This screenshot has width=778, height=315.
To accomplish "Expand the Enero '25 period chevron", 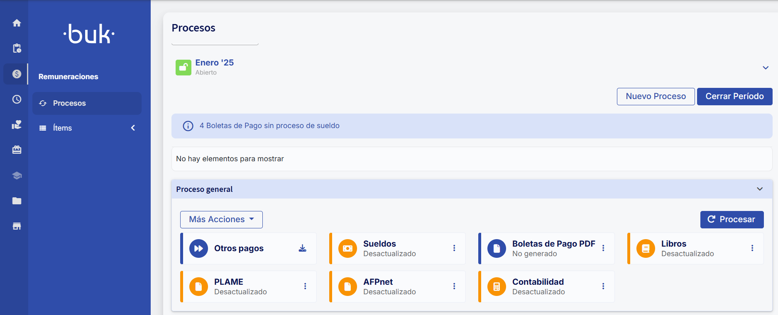I will 766,68.
